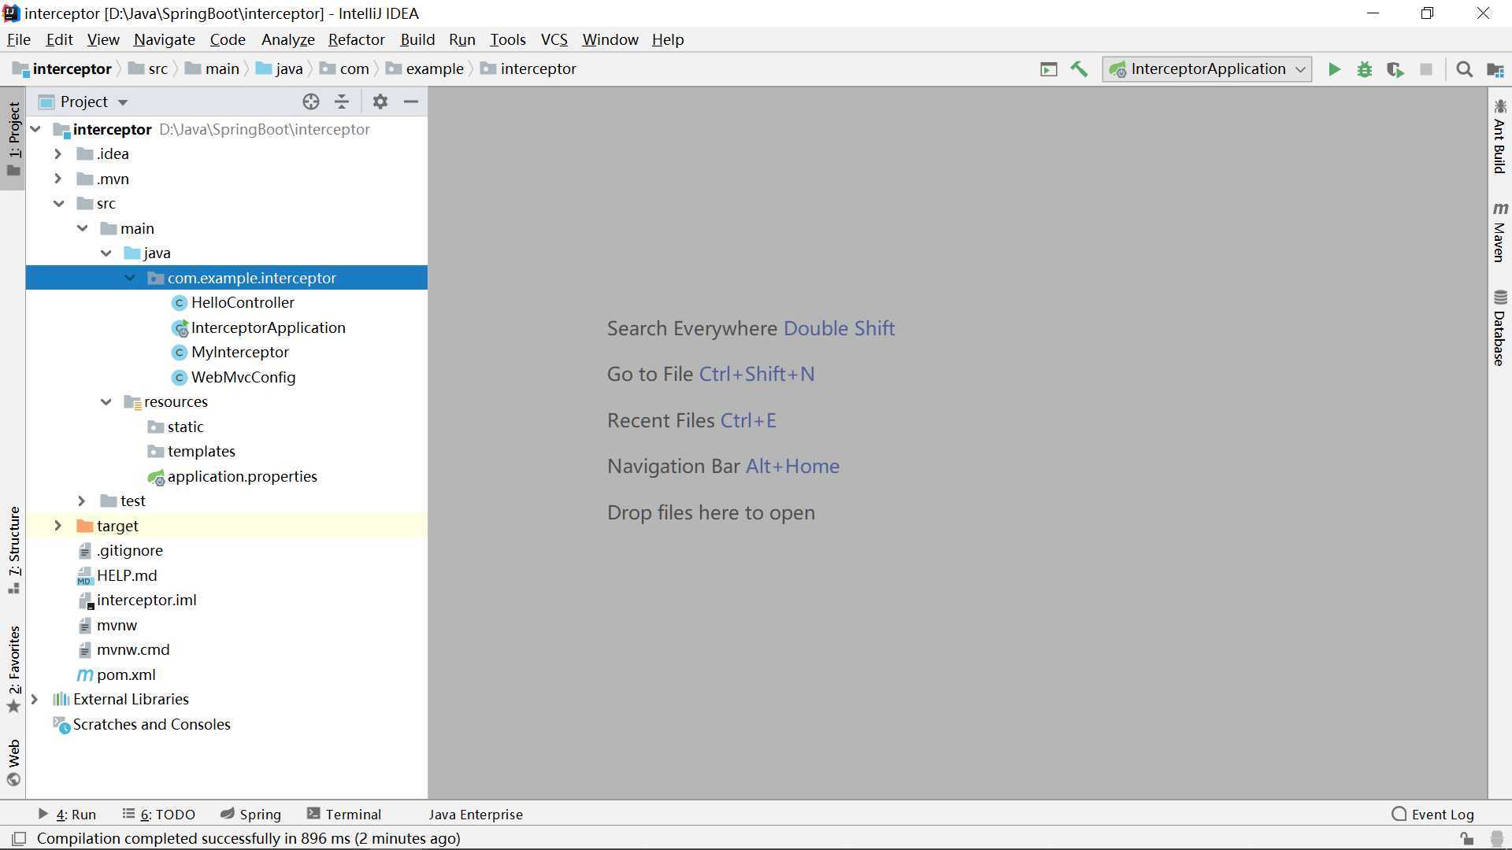Open the run configuration dropdown
1512x850 pixels.
pyautogui.click(x=1207, y=69)
